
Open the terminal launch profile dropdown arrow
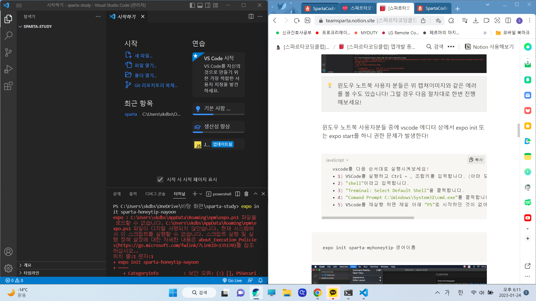point(201,194)
